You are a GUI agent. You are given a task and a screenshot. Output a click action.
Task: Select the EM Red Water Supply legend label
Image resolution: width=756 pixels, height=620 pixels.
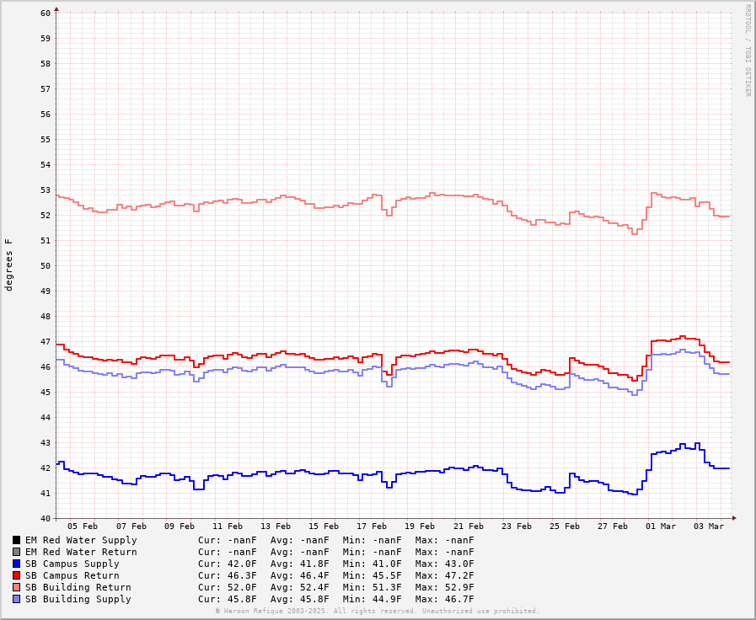tap(81, 540)
